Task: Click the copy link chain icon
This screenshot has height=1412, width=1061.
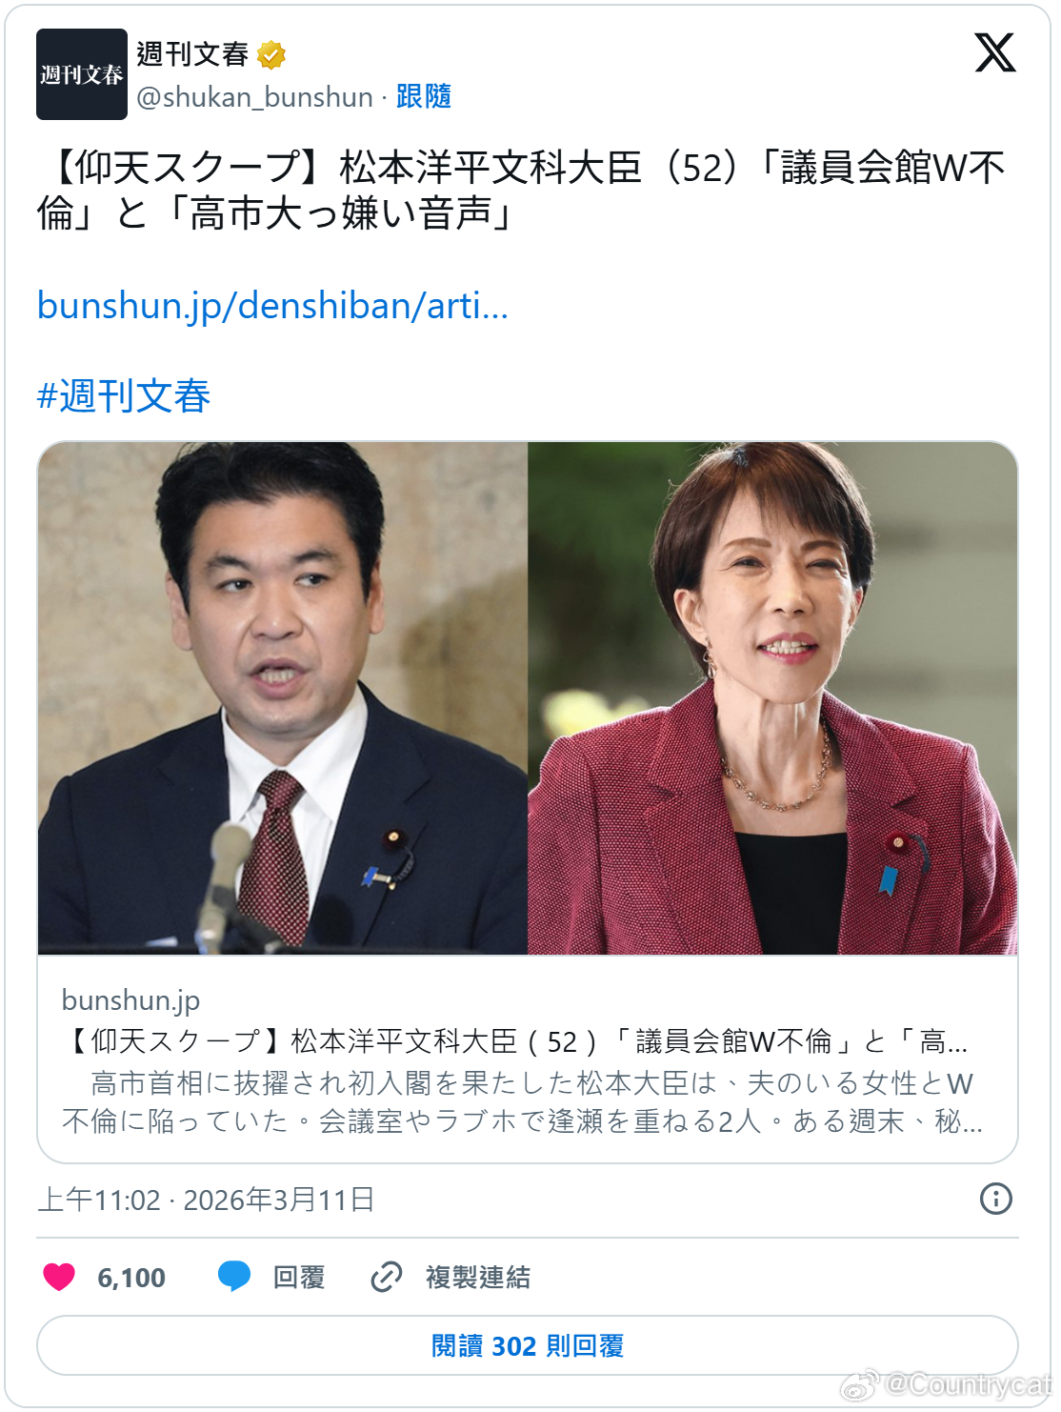Action: pyautogui.click(x=386, y=1277)
